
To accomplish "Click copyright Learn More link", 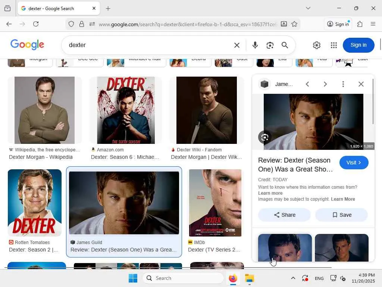I will (343, 199).
